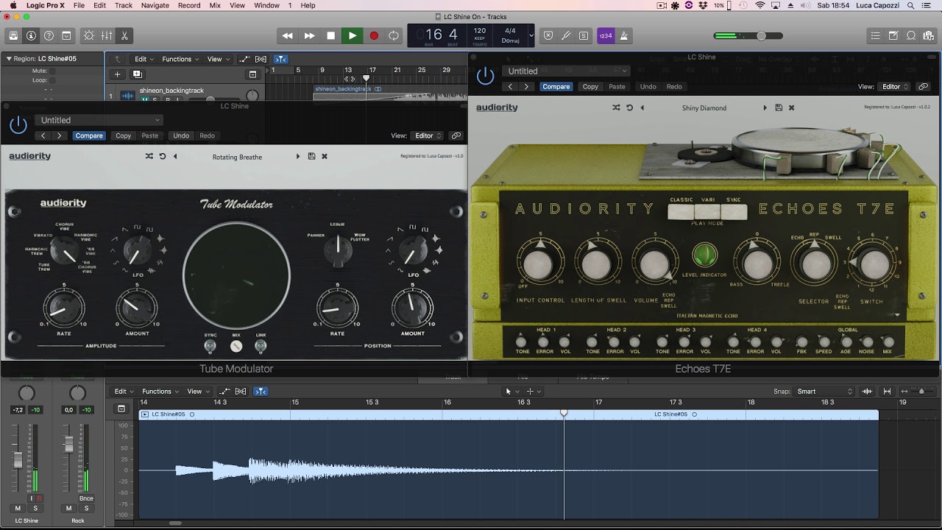
Task: Tick the region Loop checkbox
Action: (x=53, y=79)
